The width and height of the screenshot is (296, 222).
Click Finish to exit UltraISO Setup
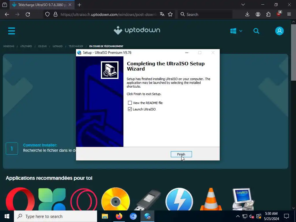(181, 154)
